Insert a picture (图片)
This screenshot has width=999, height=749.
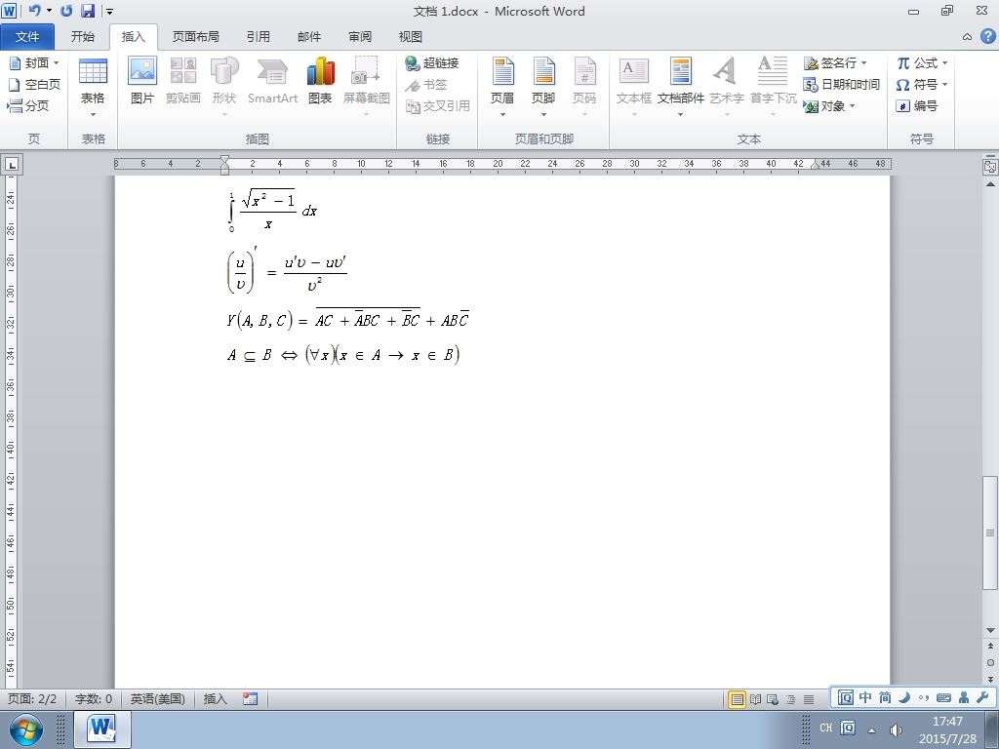click(142, 80)
